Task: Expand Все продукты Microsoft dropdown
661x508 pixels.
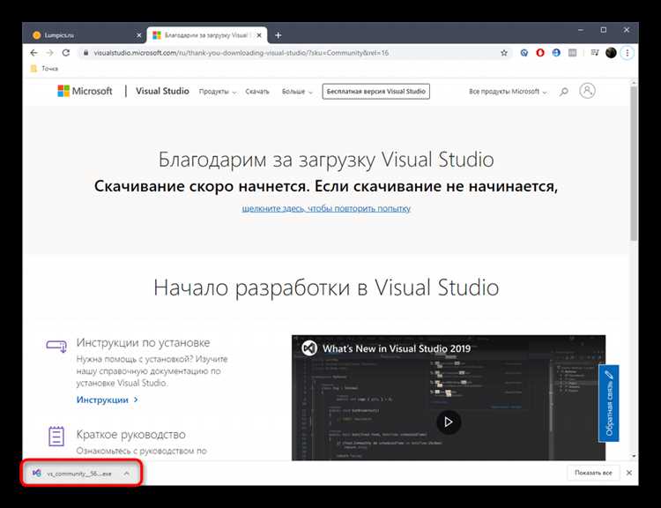Action: point(508,92)
